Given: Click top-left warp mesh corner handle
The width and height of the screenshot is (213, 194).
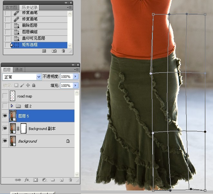Looking at the screenshot, I should tap(153, 14).
